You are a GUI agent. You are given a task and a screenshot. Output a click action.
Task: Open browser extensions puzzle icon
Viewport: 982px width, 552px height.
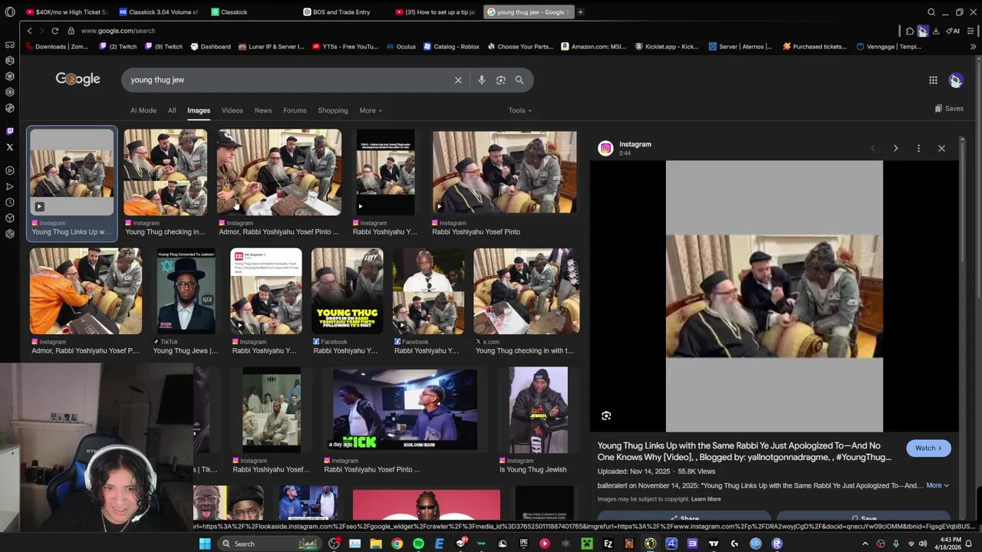pyautogui.click(x=910, y=31)
